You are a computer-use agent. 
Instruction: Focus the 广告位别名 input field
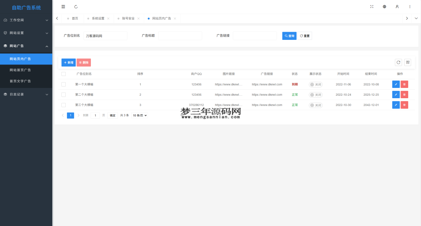(x=105, y=36)
